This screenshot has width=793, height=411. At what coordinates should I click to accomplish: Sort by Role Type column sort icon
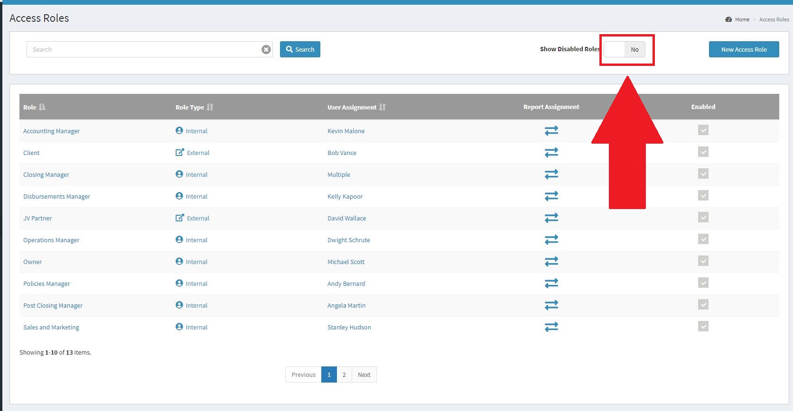tap(210, 107)
